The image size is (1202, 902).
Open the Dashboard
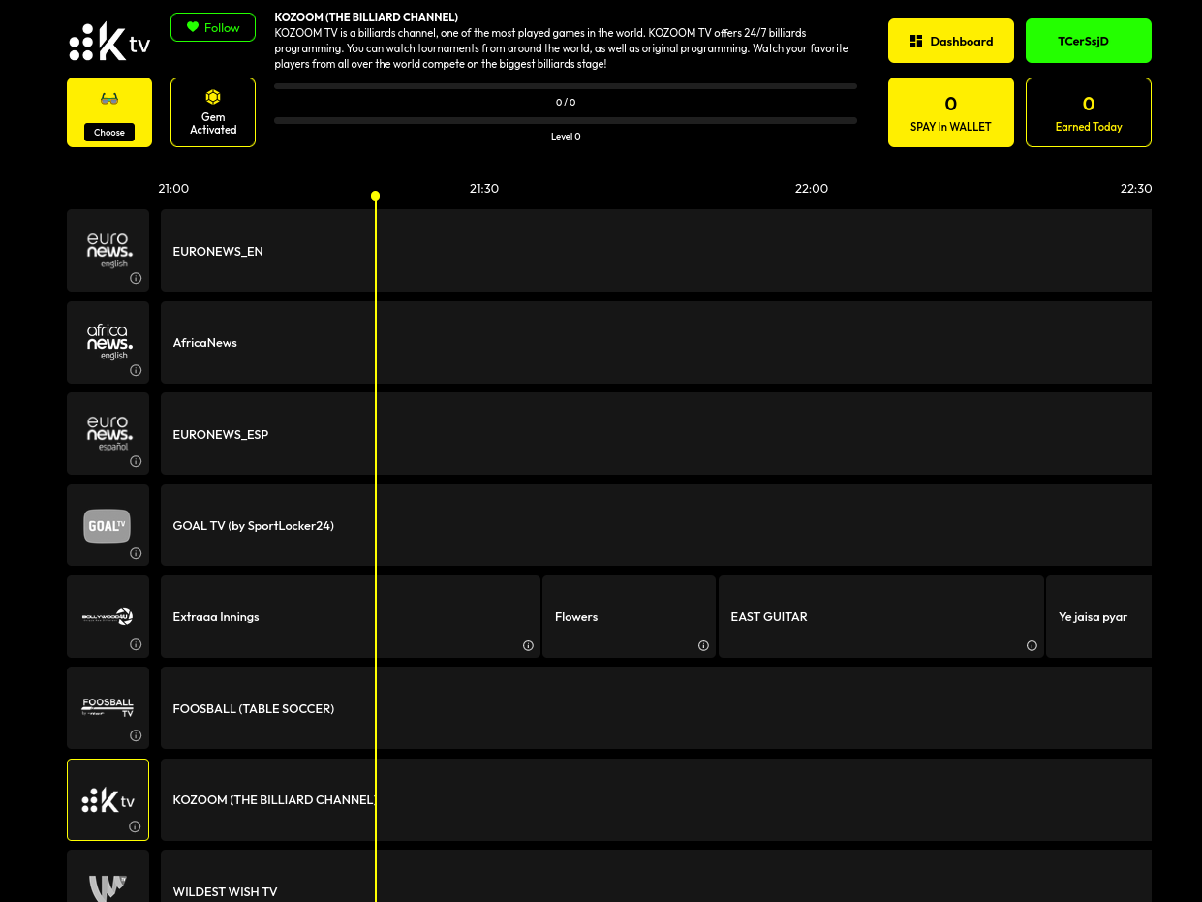[951, 41]
